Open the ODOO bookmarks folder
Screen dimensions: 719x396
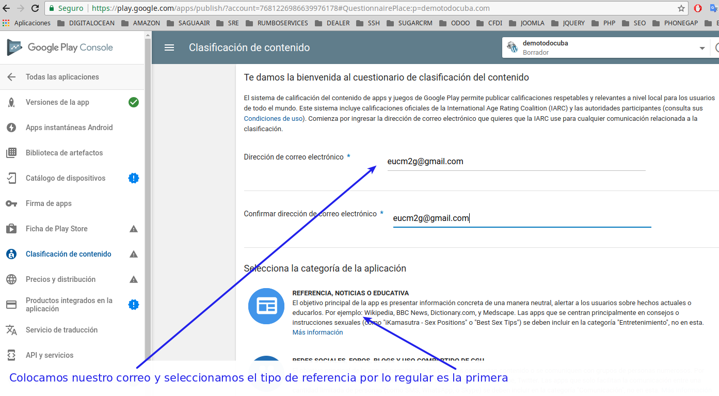(x=455, y=23)
